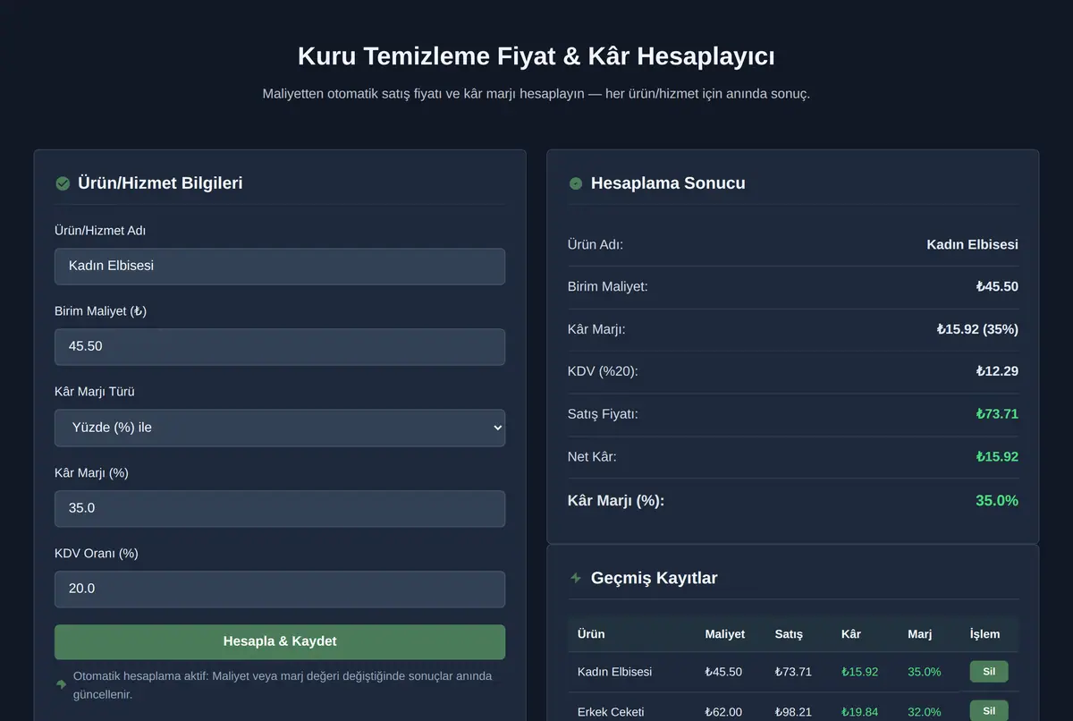Click the icon beside Otomatik hesaplama aktif note
The width and height of the screenshot is (1073, 721).
point(61,684)
